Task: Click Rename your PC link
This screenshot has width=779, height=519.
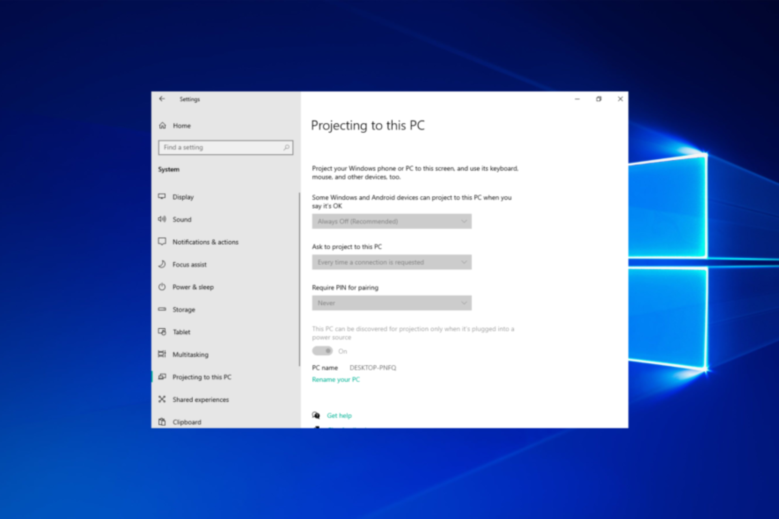Action: click(337, 379)
